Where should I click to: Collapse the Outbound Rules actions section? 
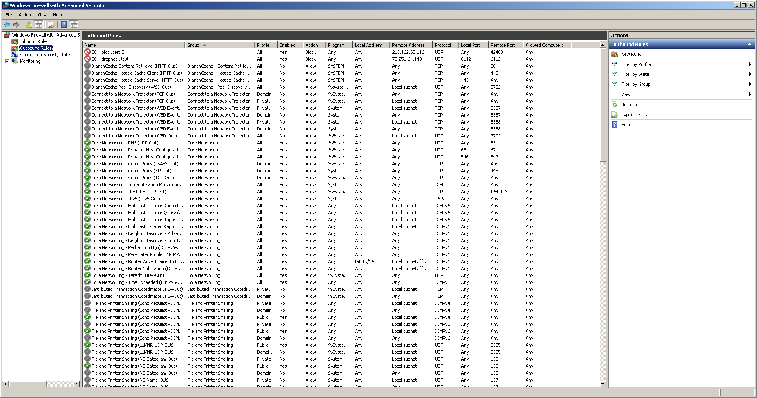point(749,44)
